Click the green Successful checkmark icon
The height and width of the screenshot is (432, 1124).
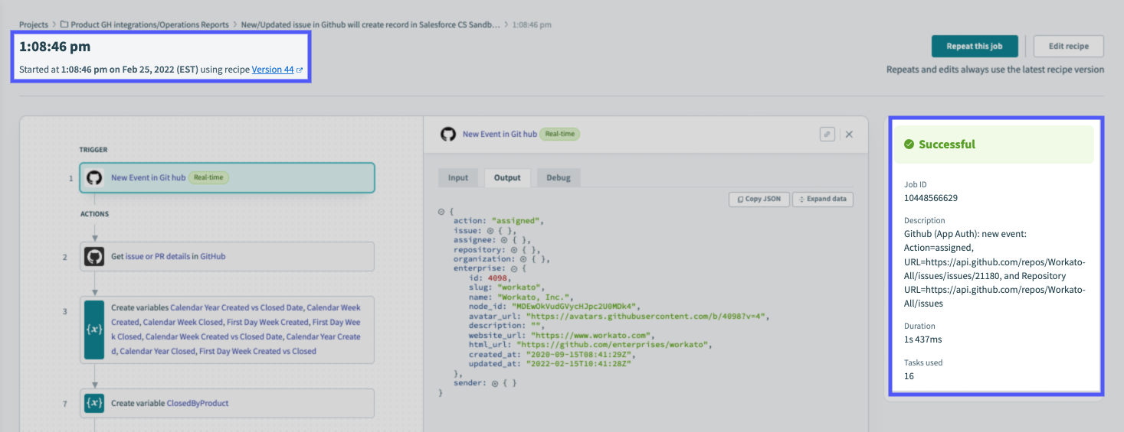[x=909, y=145]
